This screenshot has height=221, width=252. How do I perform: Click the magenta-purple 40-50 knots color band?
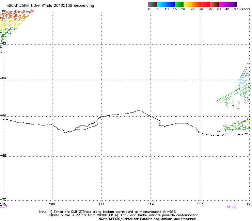pos(228,4)
